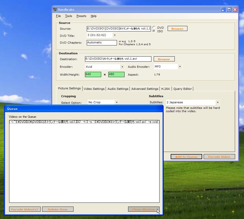
Task: Click Browse next to the Source field
Action: [x=177, y=28]
